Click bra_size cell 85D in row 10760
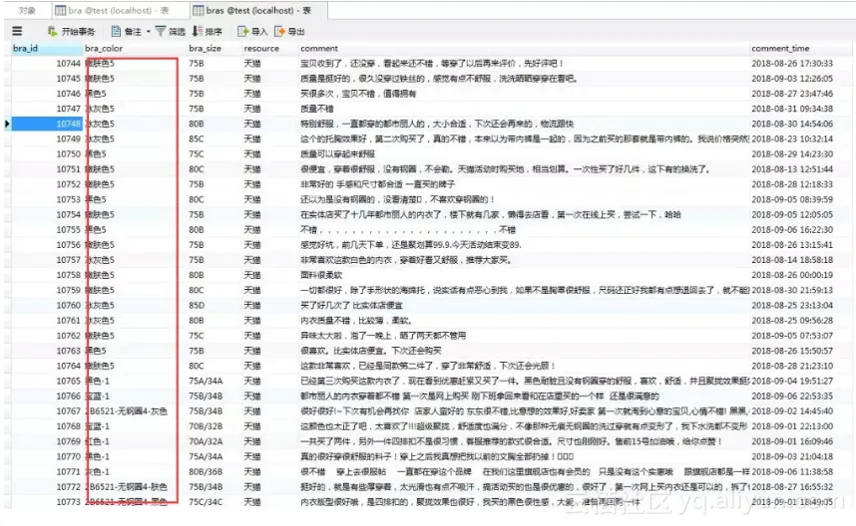 click(197, 305)
